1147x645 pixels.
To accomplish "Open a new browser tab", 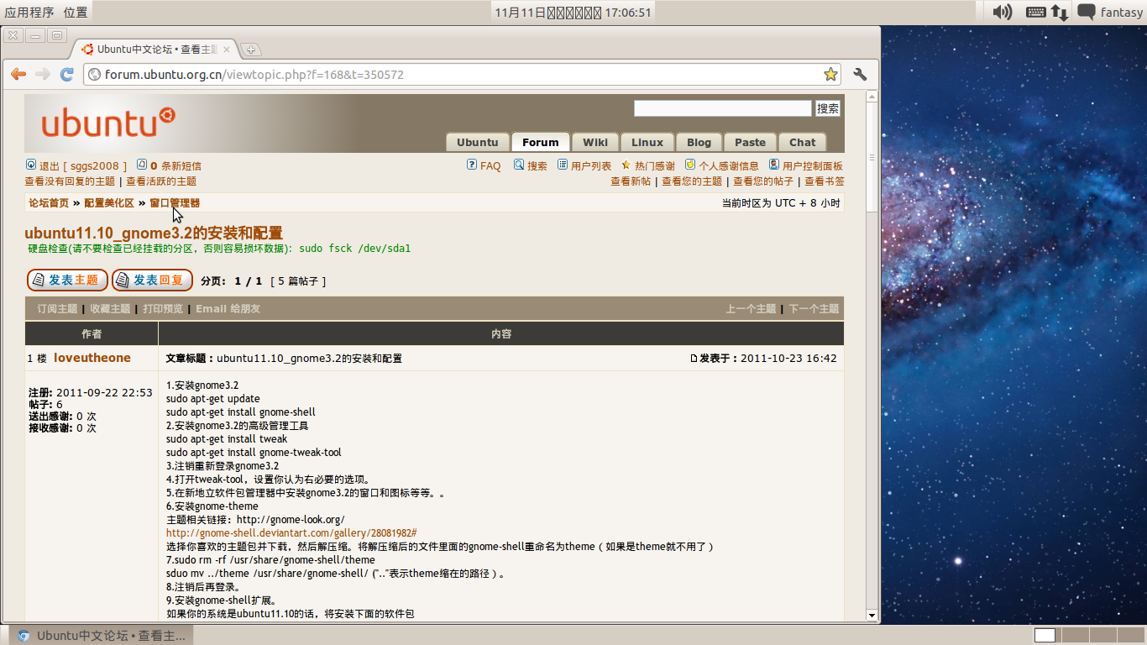I will click(250, 49).
